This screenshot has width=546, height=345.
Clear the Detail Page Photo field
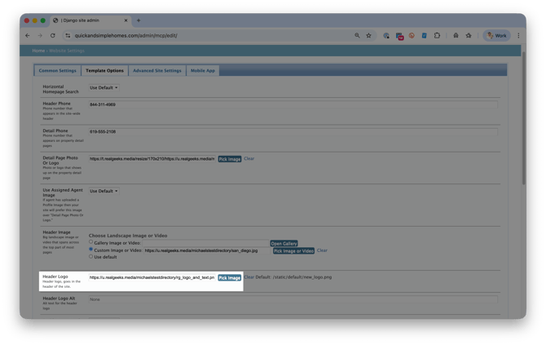[x=249, y=158]
